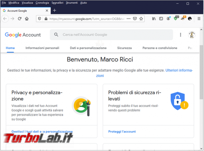Click the Benvenuto, Marco Ricci heading
This screenshot has width=204, height=151.
(x=100, y=60)
